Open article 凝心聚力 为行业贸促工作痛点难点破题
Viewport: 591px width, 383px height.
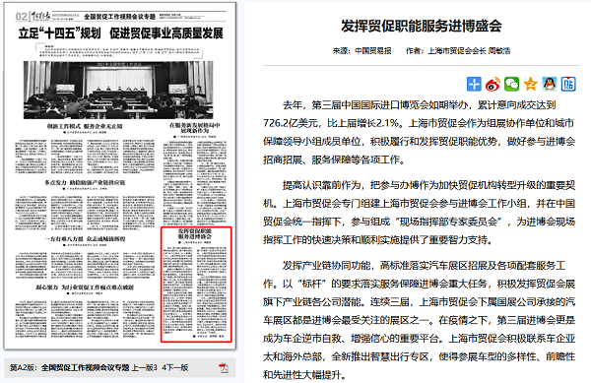[x=85, y=287]
